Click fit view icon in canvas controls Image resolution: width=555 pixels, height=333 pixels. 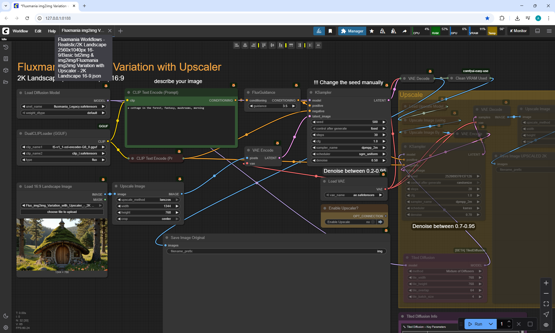pos(546,304)
